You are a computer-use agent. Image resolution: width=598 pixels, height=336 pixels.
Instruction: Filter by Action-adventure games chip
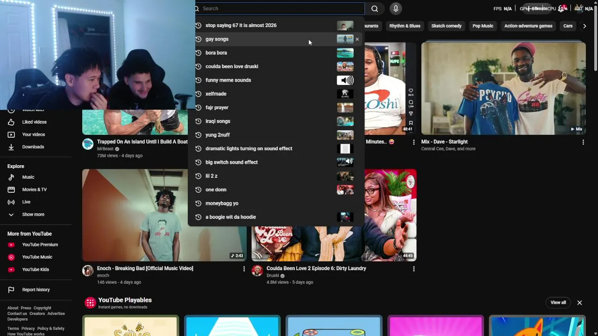point(528,26)
